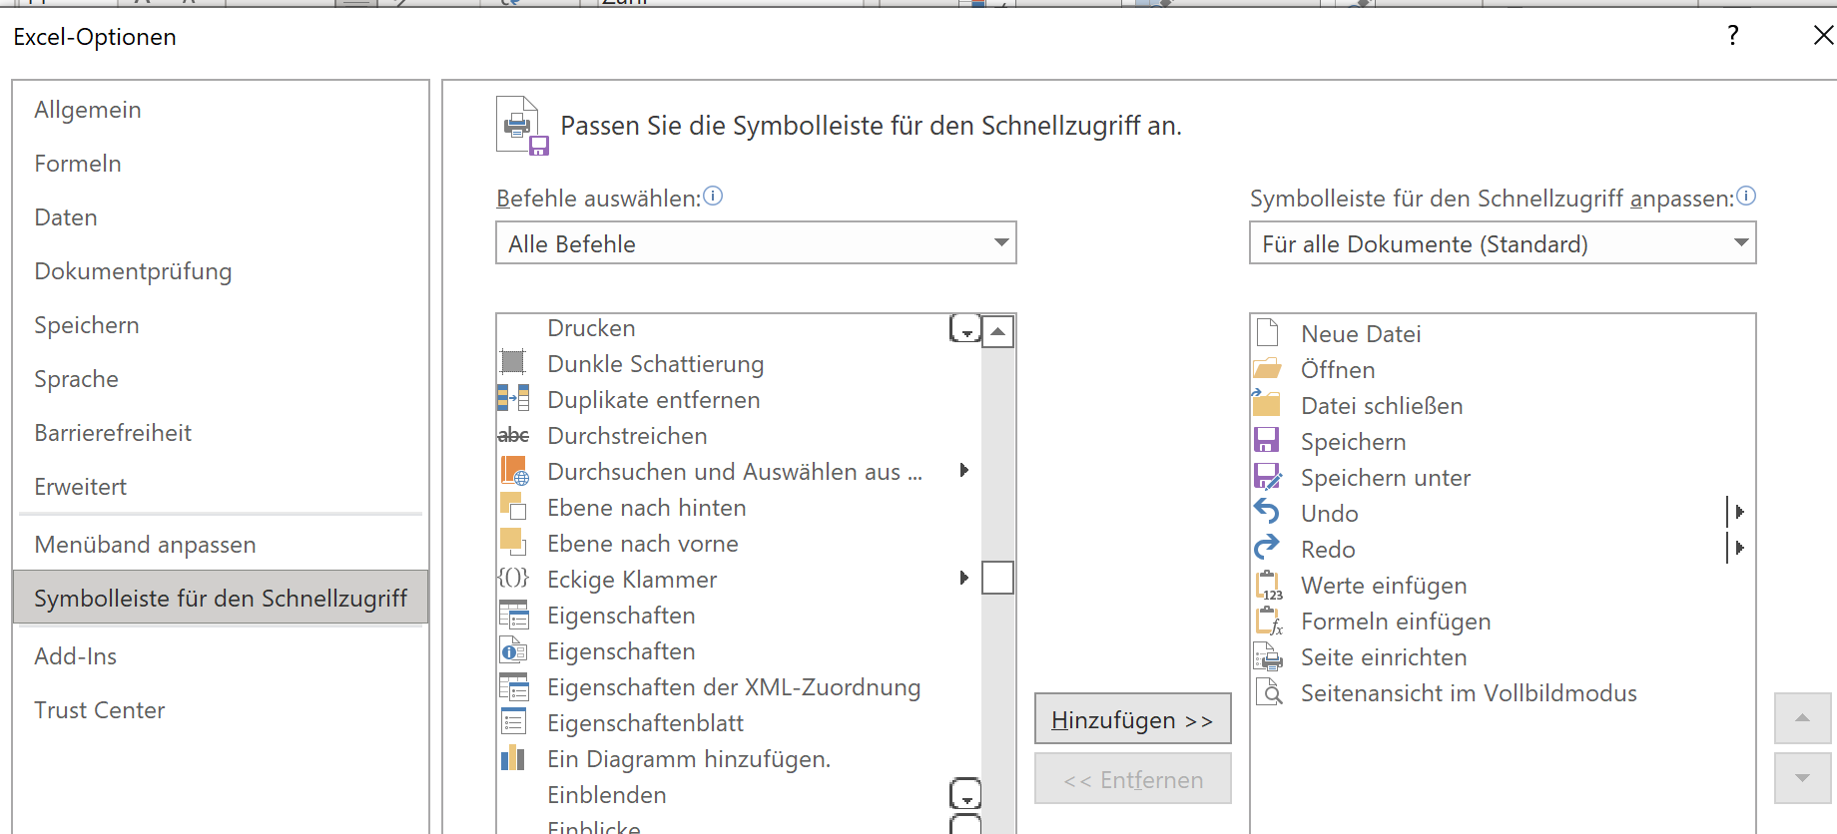Expand Durchsuchen und Auswählen submenu arrow

tap(963, 470)
